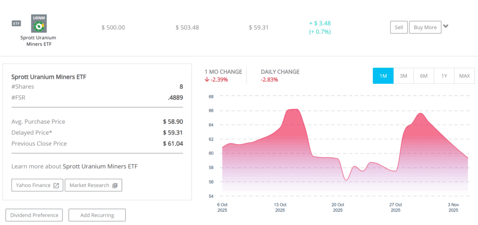Click the chart peak near 13 Oct
The height and width of the screenshot is (225, 478).
coord(293,109)
